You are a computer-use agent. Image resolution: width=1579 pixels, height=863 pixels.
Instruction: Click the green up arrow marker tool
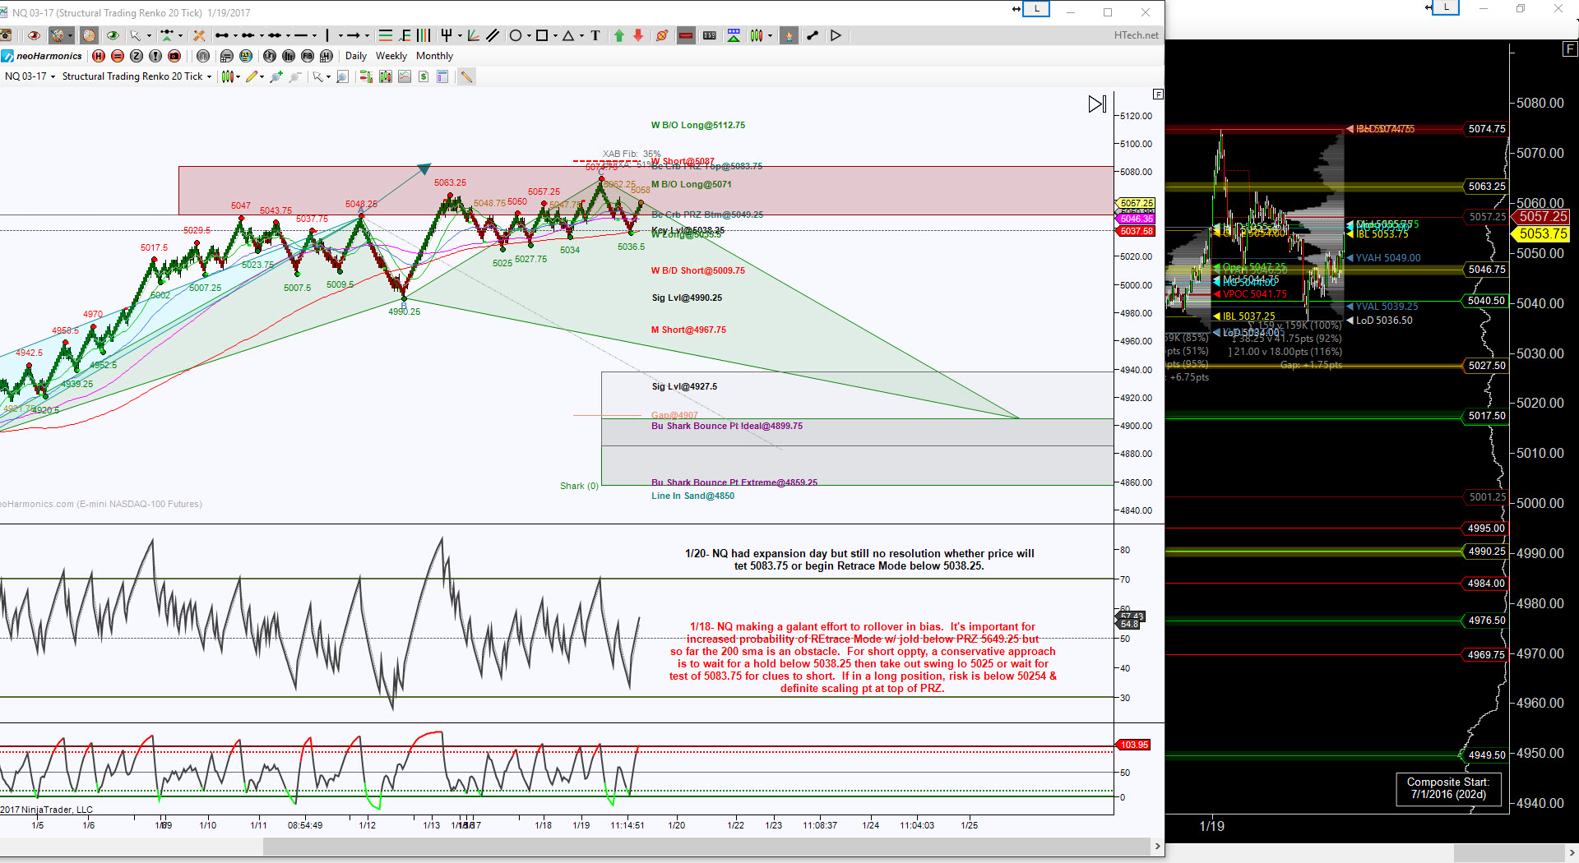619,35
